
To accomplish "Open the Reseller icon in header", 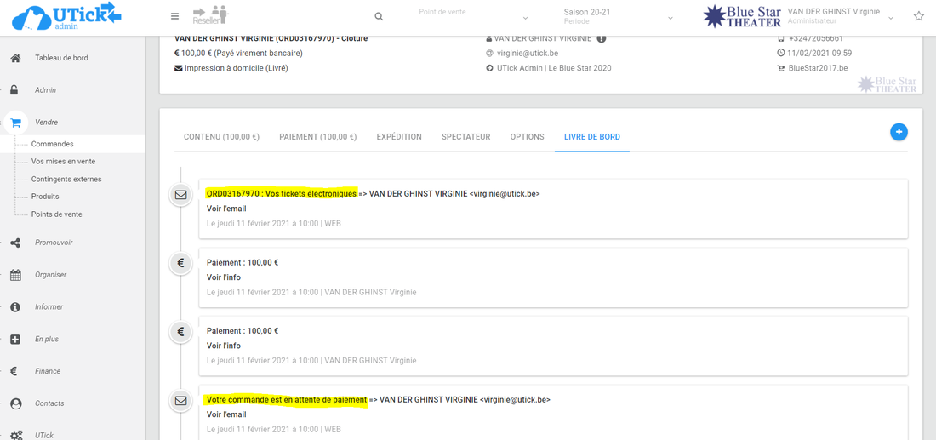I will point(210,15).
